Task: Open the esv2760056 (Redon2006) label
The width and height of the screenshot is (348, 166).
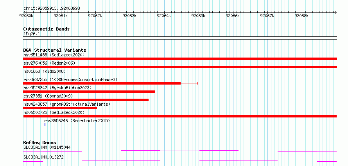Action: point(49,63)
